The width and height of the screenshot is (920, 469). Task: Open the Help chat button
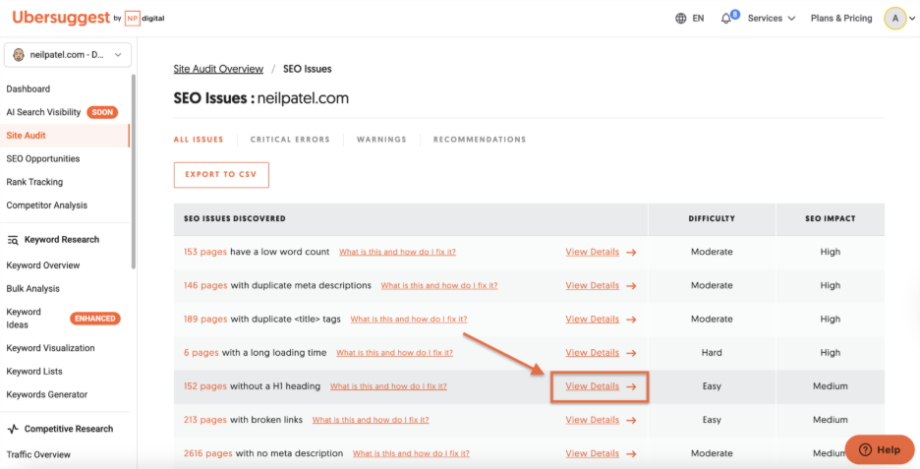coord(880,449)
